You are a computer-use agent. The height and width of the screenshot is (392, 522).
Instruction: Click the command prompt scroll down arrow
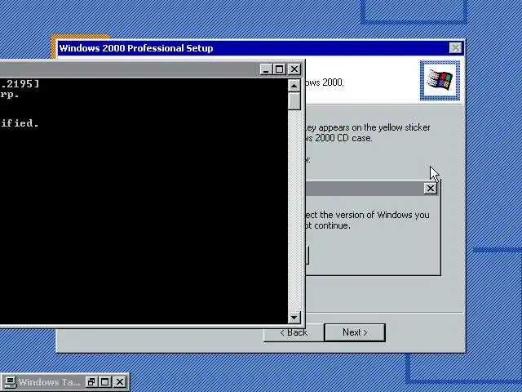pos(294,318)
